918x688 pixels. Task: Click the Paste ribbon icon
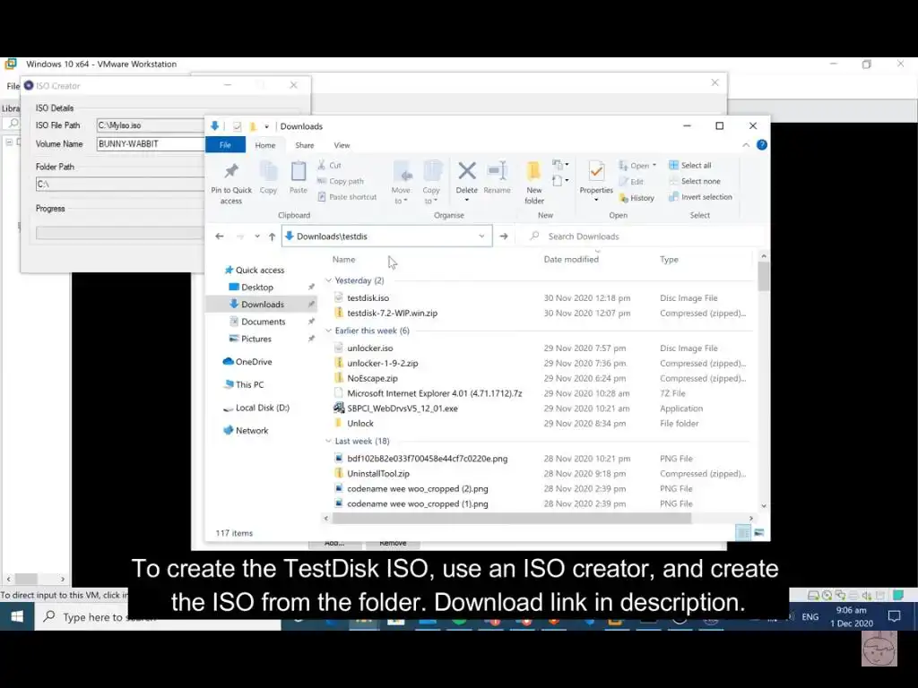click(x=298, y=172)
